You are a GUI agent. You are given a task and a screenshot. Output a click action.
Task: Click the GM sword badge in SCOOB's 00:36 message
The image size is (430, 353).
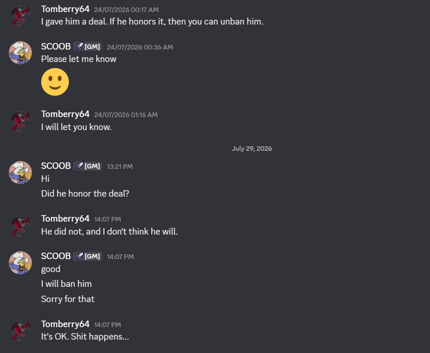[x=88, y=46]
